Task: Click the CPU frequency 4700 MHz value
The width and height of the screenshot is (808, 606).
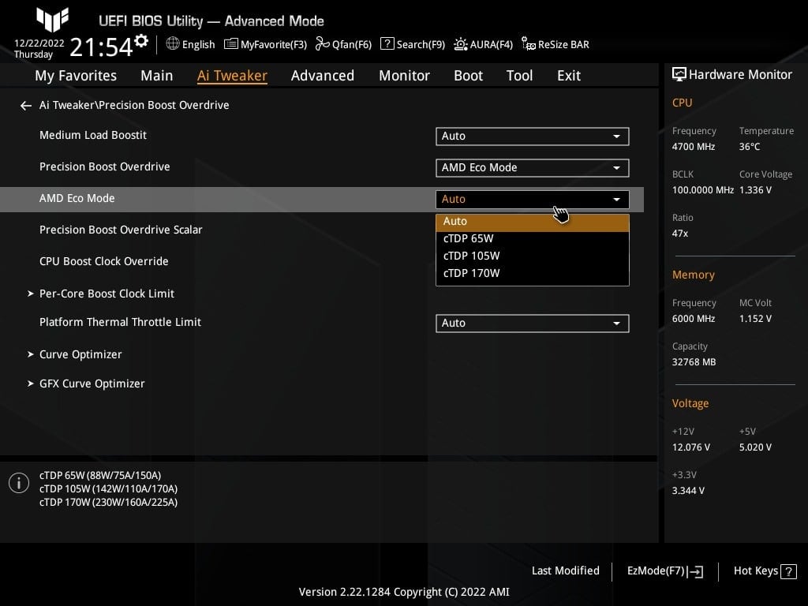Action: coord(693,147)
